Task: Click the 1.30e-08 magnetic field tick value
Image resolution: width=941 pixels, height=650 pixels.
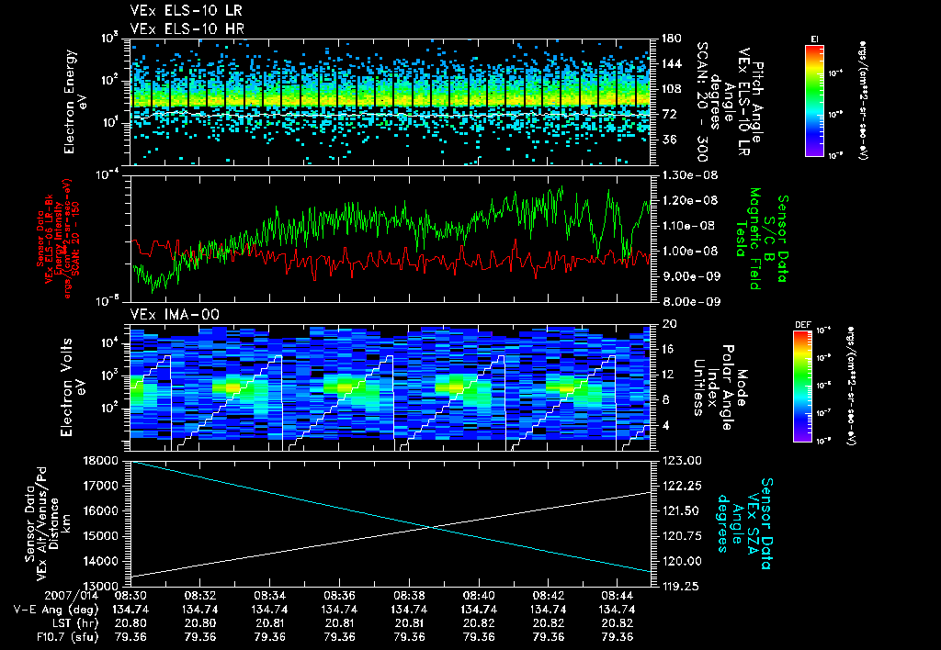Action: pos(689,175)
